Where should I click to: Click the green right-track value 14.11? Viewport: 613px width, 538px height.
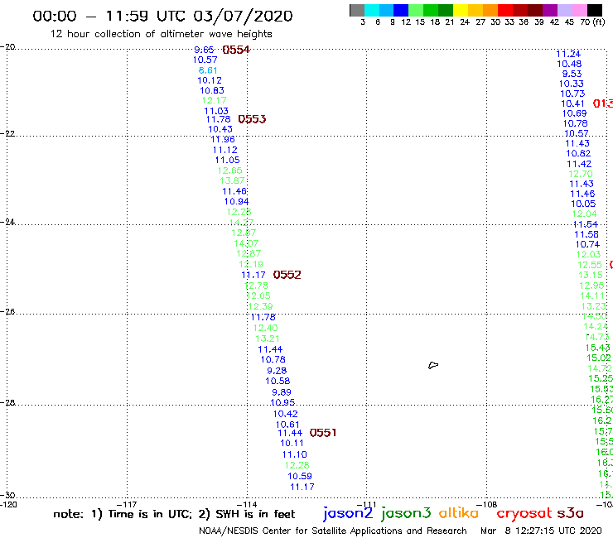(x=592, y=295)
